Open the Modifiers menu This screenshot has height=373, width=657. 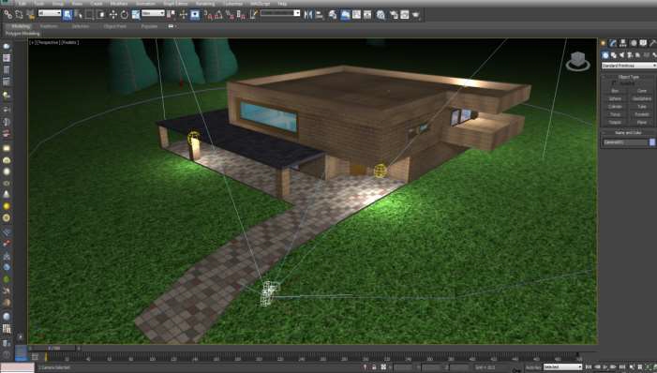119,4
